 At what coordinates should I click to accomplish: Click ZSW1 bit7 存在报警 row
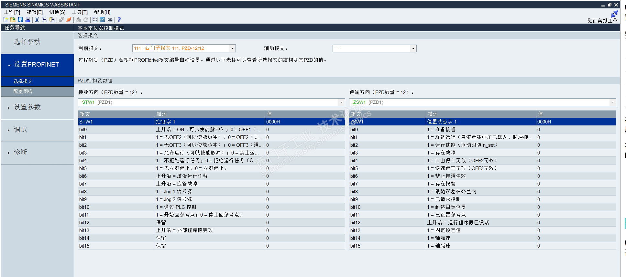tap(482, 184)
